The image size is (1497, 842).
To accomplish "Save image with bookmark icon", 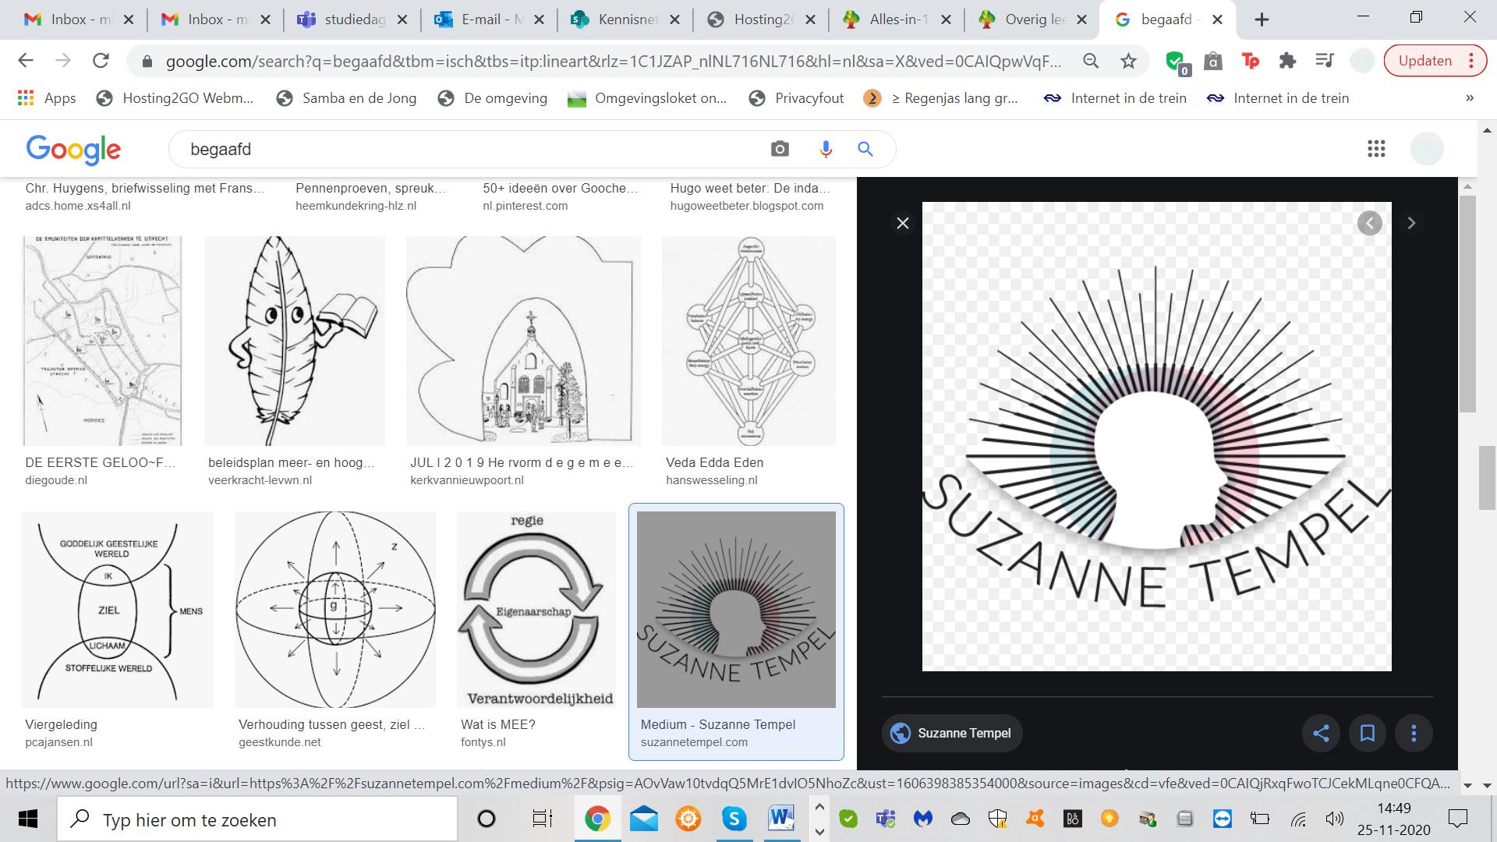I will 1368,733.
